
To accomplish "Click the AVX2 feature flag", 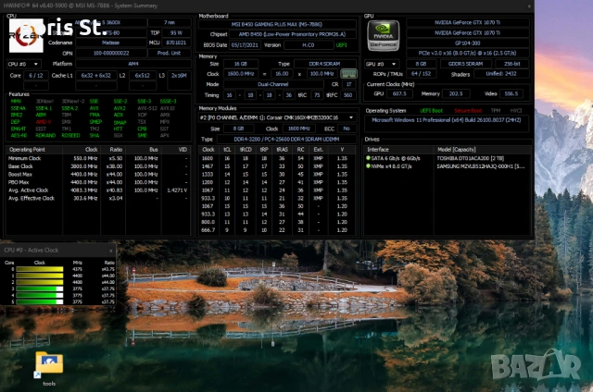I will 120,108.
